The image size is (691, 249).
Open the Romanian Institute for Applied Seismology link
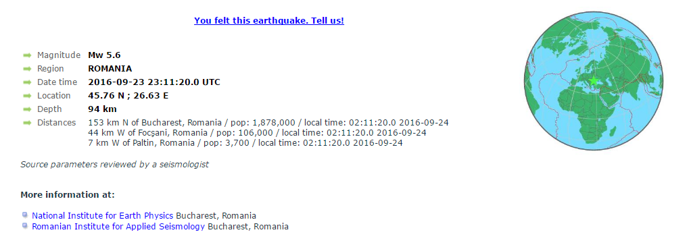(x=118, y=227)
